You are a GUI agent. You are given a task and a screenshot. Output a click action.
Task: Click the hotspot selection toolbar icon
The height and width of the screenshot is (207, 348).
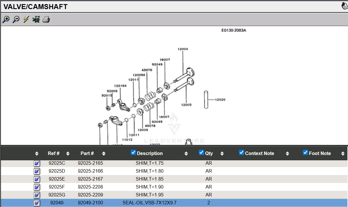point(36,20)
